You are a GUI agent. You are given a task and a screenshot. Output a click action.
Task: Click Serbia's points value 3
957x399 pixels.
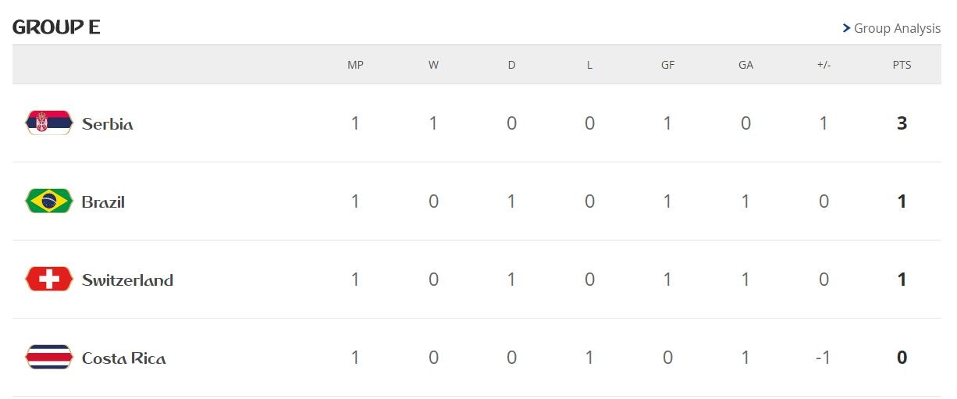[x=902, y=123]
